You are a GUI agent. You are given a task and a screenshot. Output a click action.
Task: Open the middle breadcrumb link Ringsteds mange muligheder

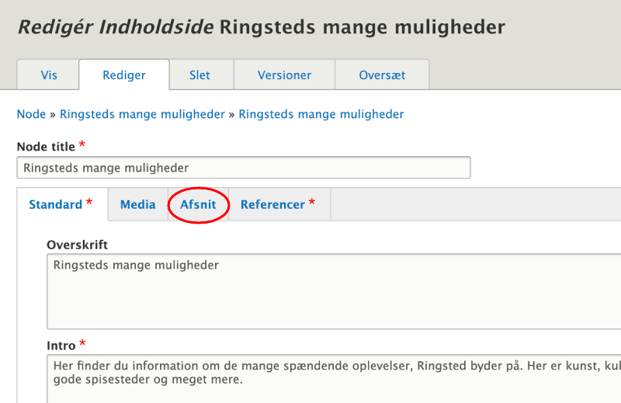coord(142,114)
